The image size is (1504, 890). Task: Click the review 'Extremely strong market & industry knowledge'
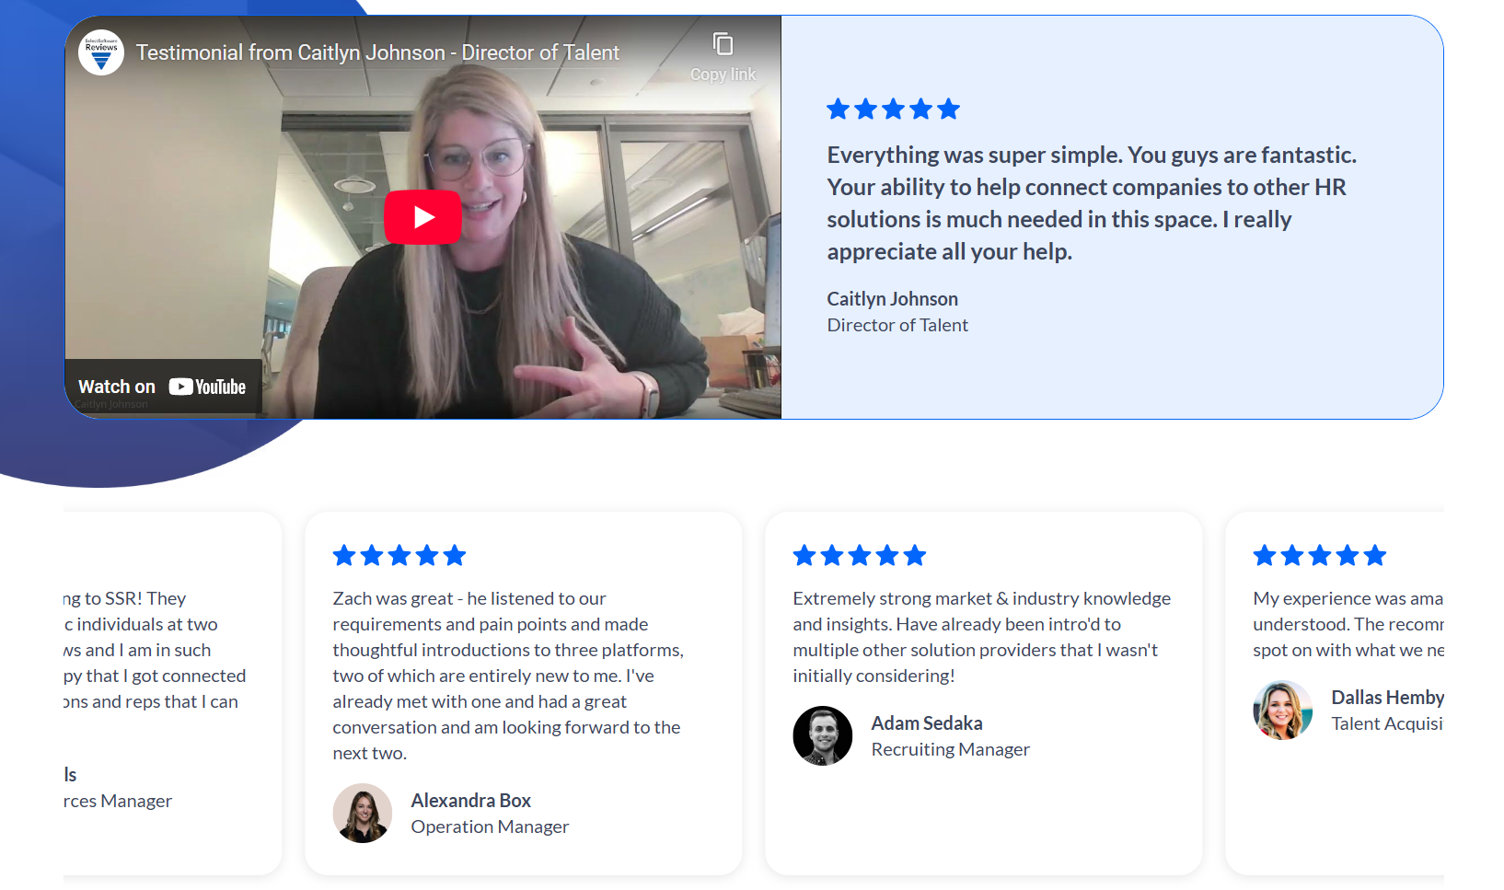tap(982, 637)
